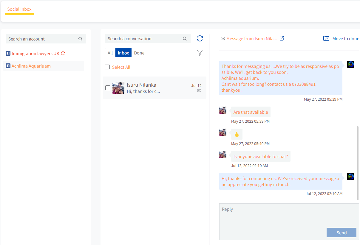360x245 pixels.
Task: Tick the Select All checkbox
Action: pyautogui.click(x=107, y=67)
